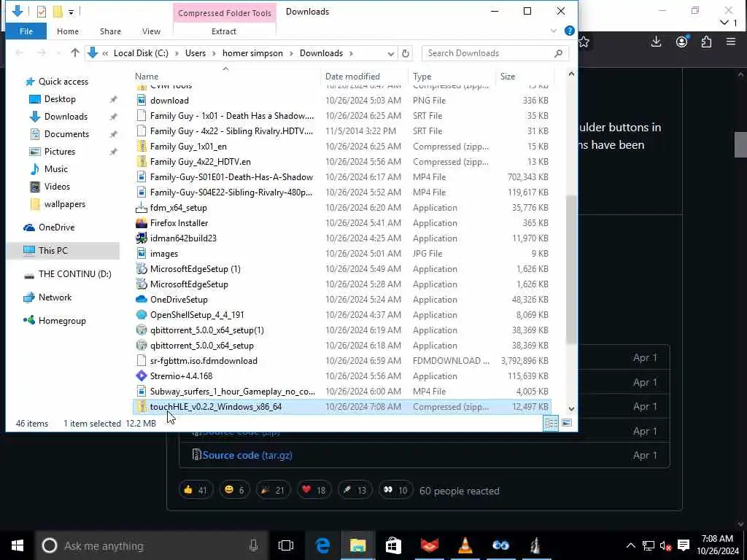Viewport: 747px width, 560px height.
Task: Click the search magnifier icon
Action: 559,53
